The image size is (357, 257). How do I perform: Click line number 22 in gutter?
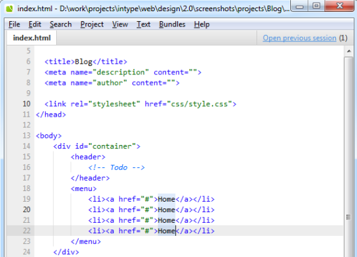click(x=26, y=231)
